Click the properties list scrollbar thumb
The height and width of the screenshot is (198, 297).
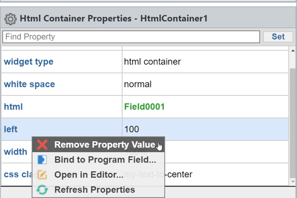pos(293,123)
